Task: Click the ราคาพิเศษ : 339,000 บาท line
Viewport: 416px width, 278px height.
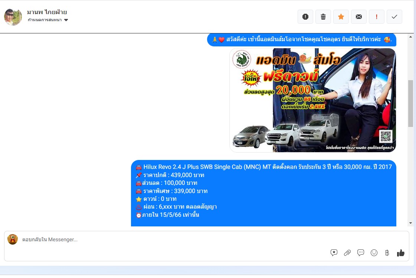Action: pos(172,191)
